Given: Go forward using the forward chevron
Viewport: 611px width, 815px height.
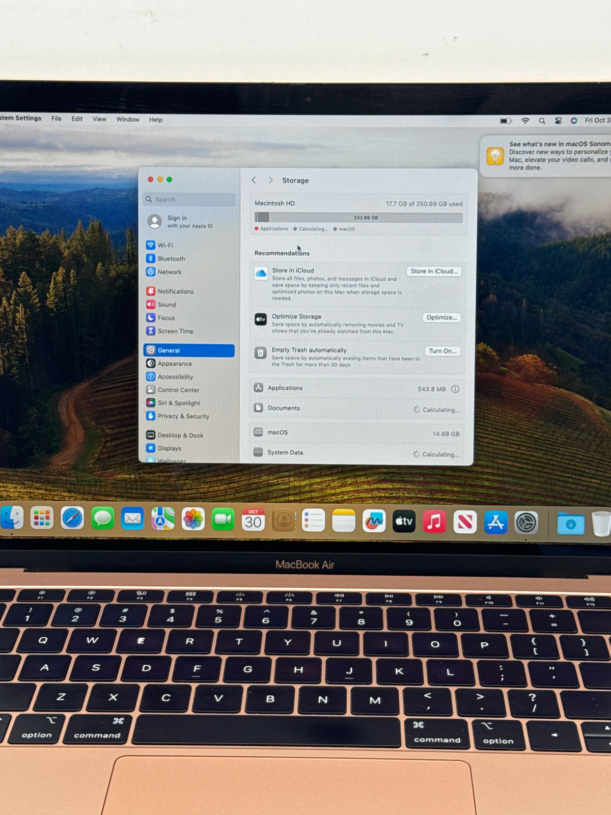Looking at the screenshot, I should 270,180.
